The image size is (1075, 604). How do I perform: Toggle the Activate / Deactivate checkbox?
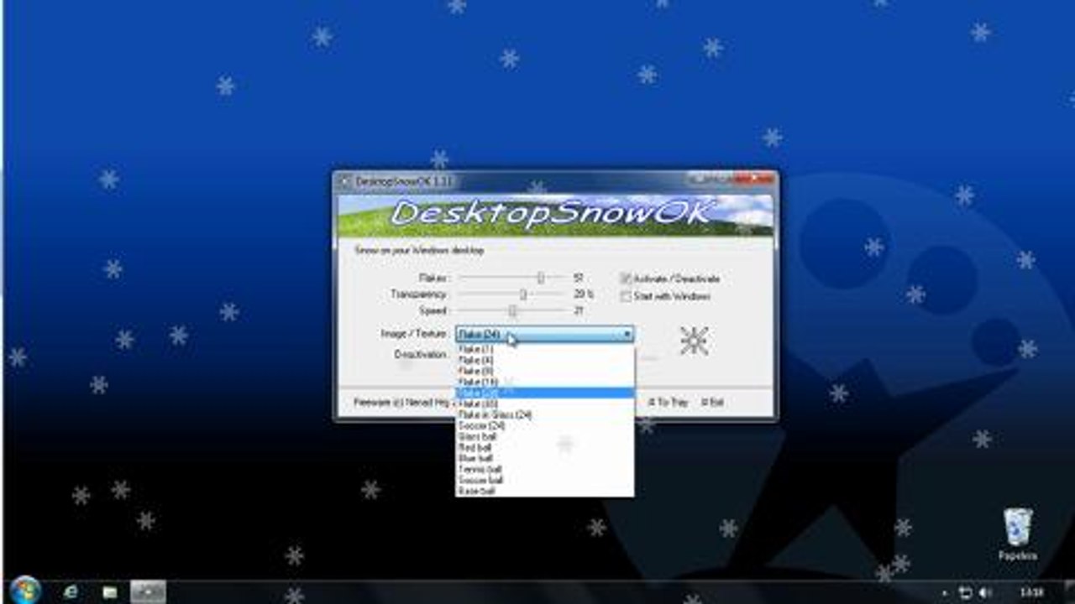[626, 279]
